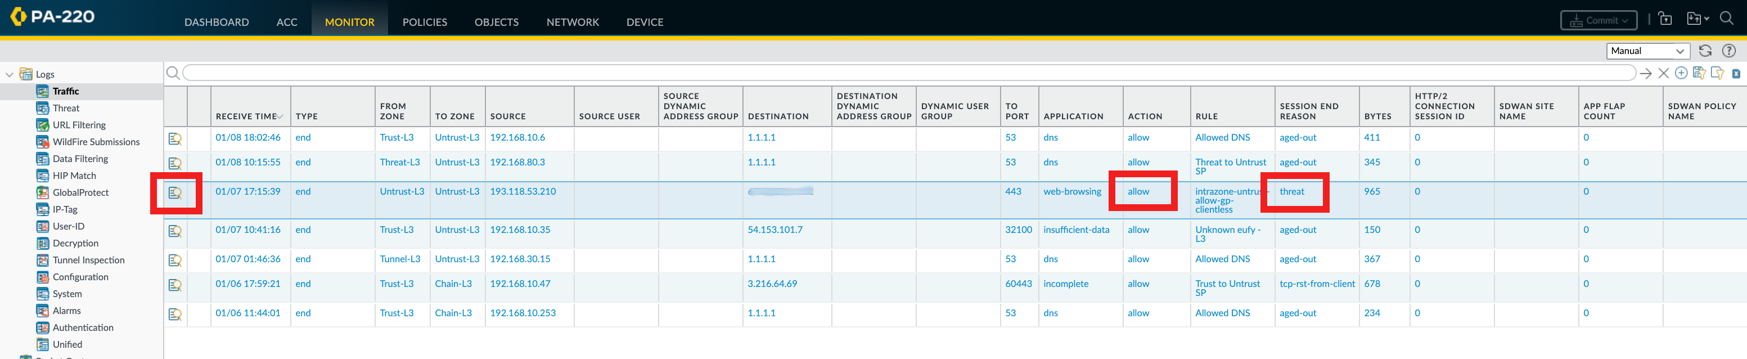Click the Add Filter plus icon

click(x=1681, y=73)
